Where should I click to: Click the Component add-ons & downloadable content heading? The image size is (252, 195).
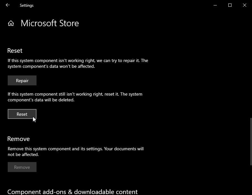tap(72, 192)
